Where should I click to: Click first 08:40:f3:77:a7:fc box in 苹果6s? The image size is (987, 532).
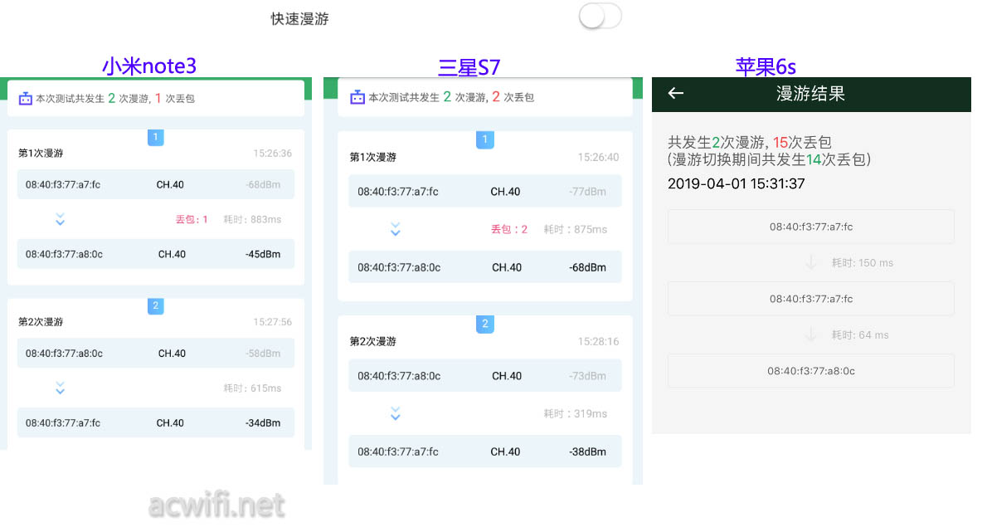[811, 227]
